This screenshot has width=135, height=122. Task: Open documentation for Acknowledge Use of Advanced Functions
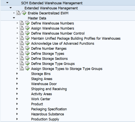[22, 43]
